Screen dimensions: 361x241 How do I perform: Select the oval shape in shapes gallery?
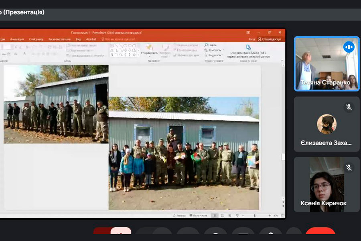pyautogui.click(x=130, y=46)
